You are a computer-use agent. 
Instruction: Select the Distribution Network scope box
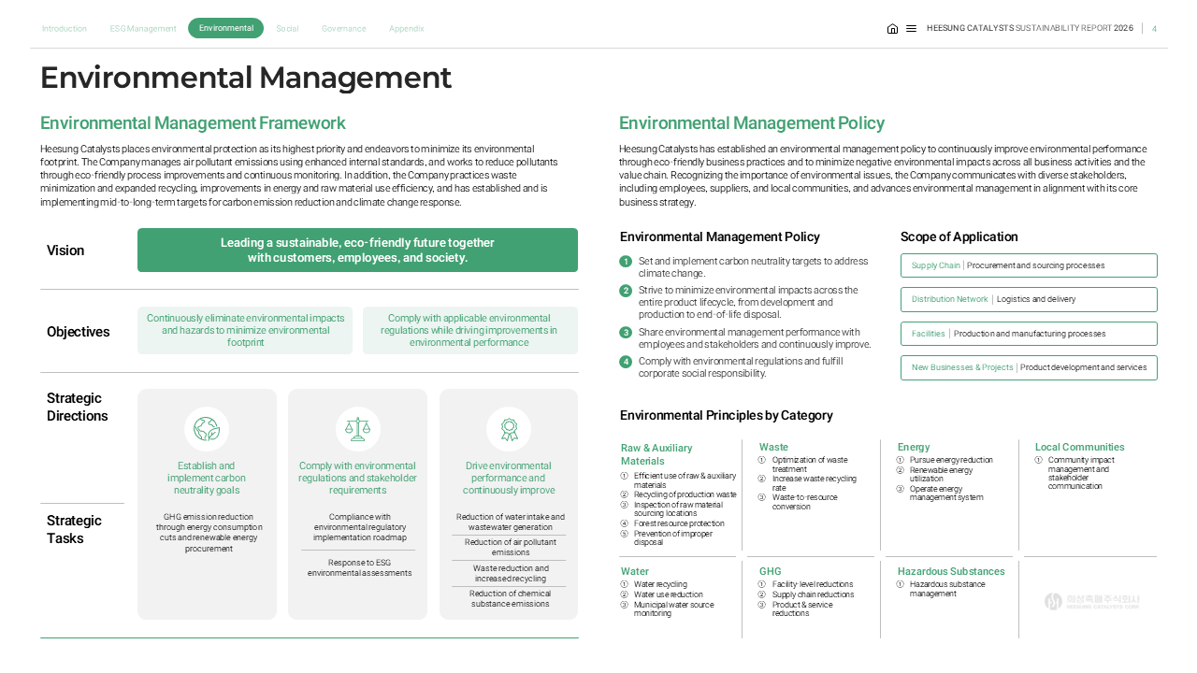tap(1029, 299)
